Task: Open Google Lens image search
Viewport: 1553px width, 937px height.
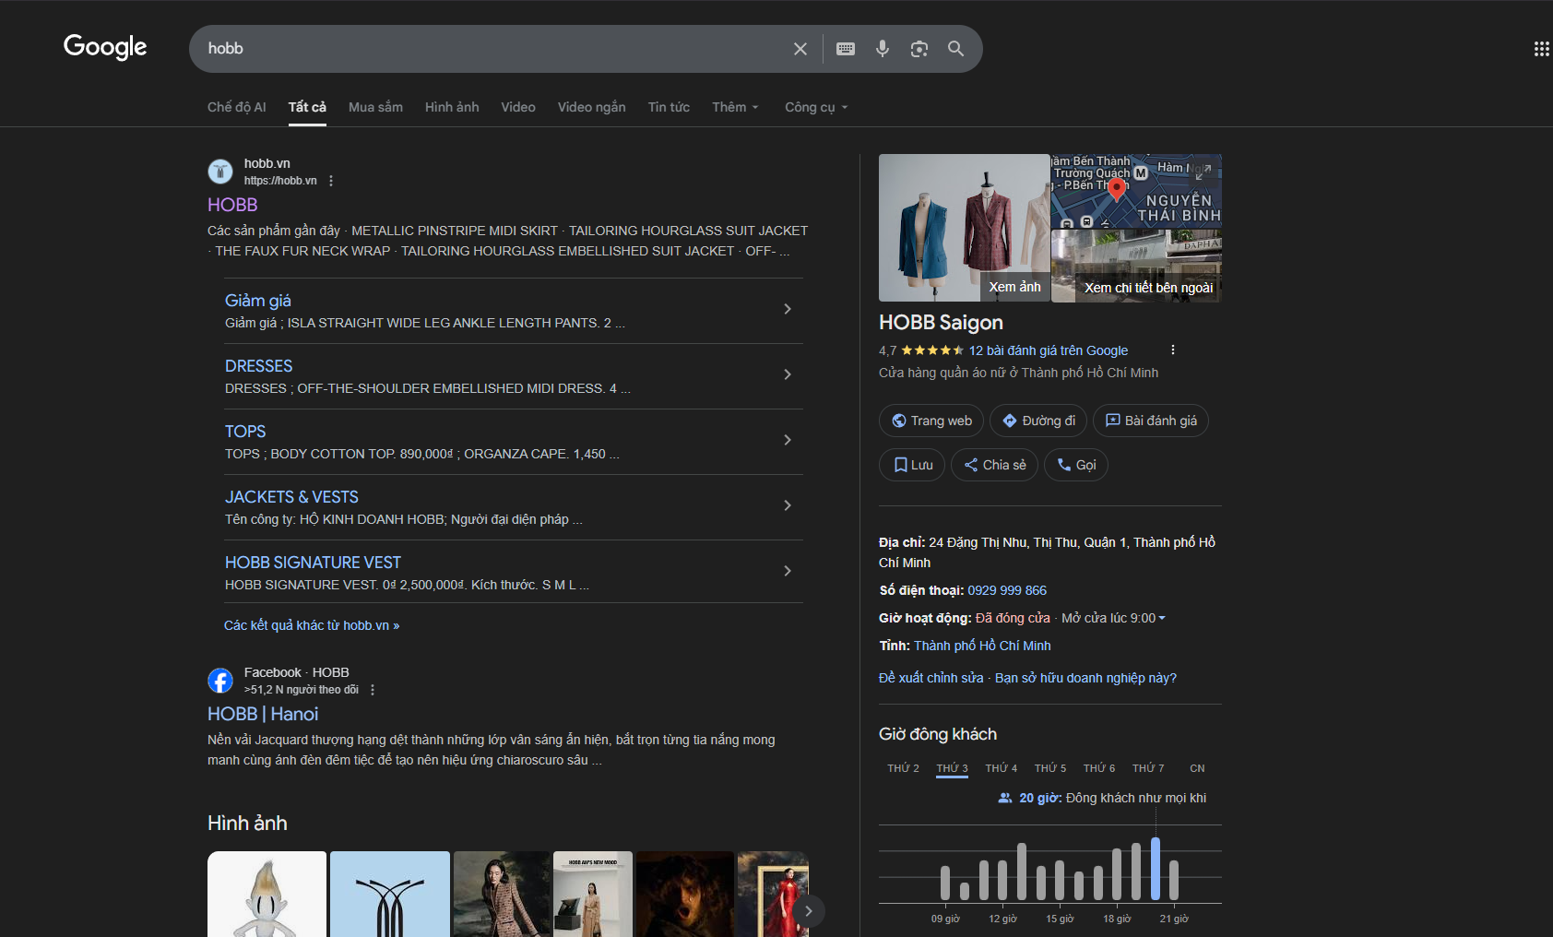Action: tap(919, 49)
